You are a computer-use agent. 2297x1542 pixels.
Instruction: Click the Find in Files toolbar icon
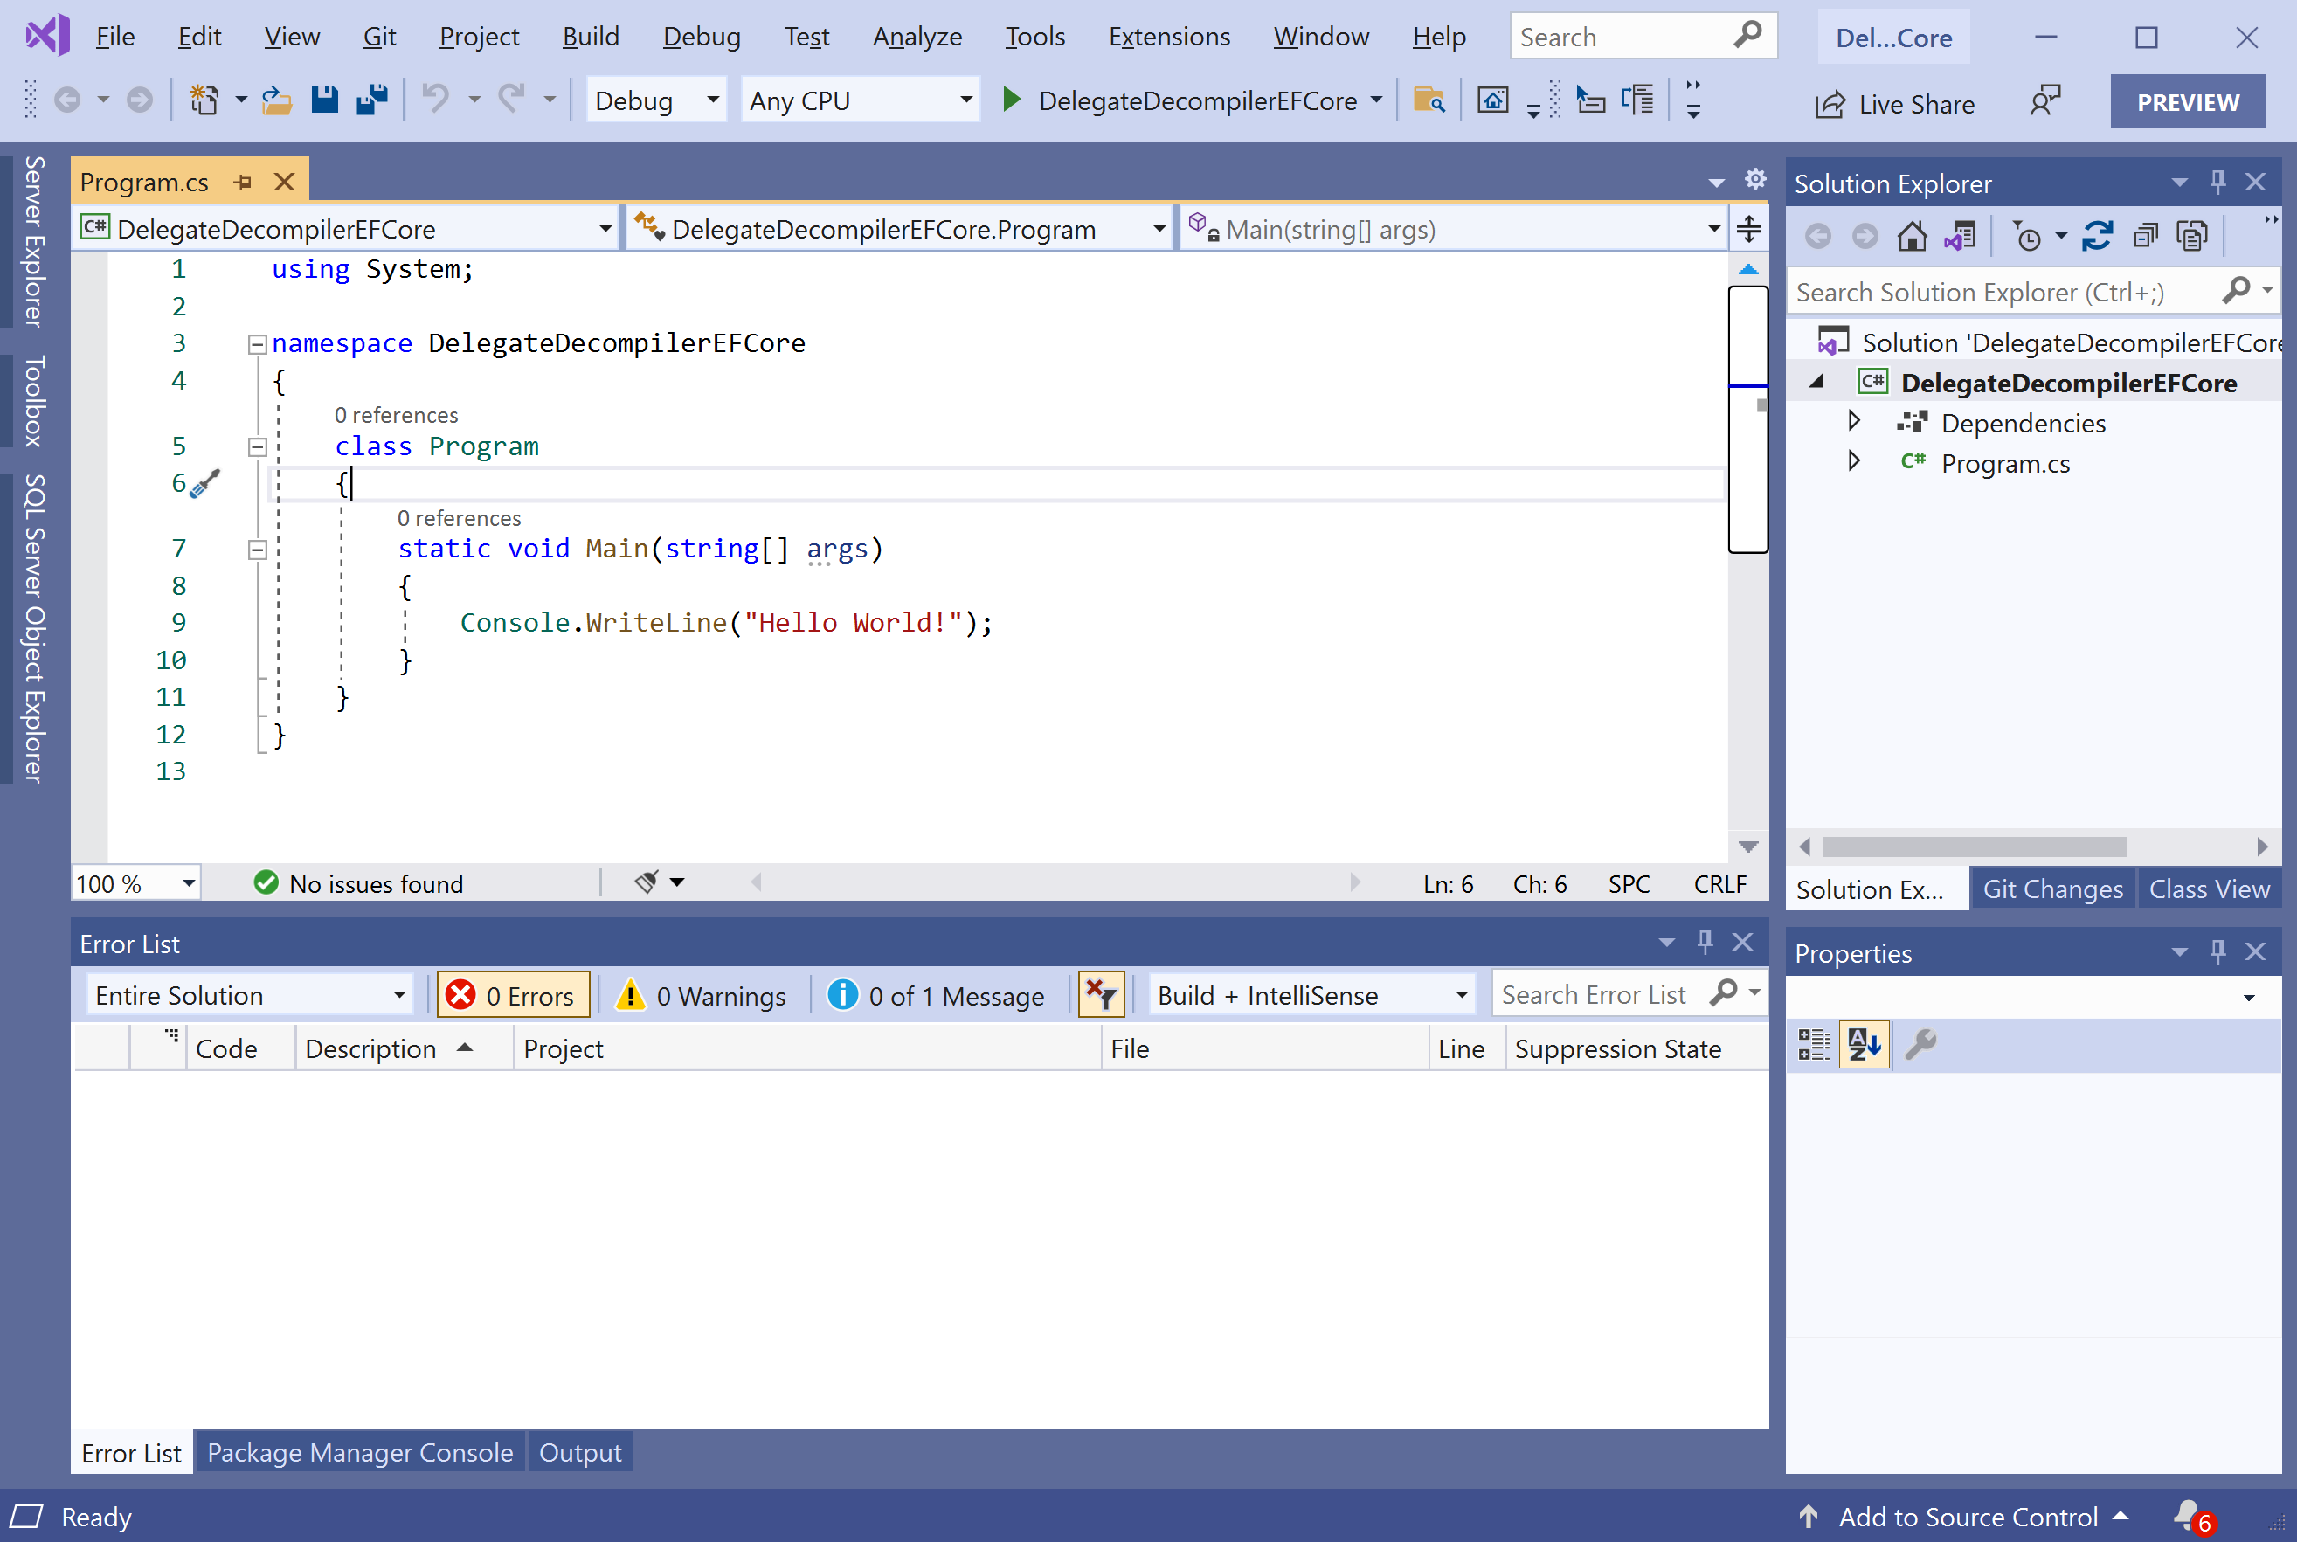1428,100
